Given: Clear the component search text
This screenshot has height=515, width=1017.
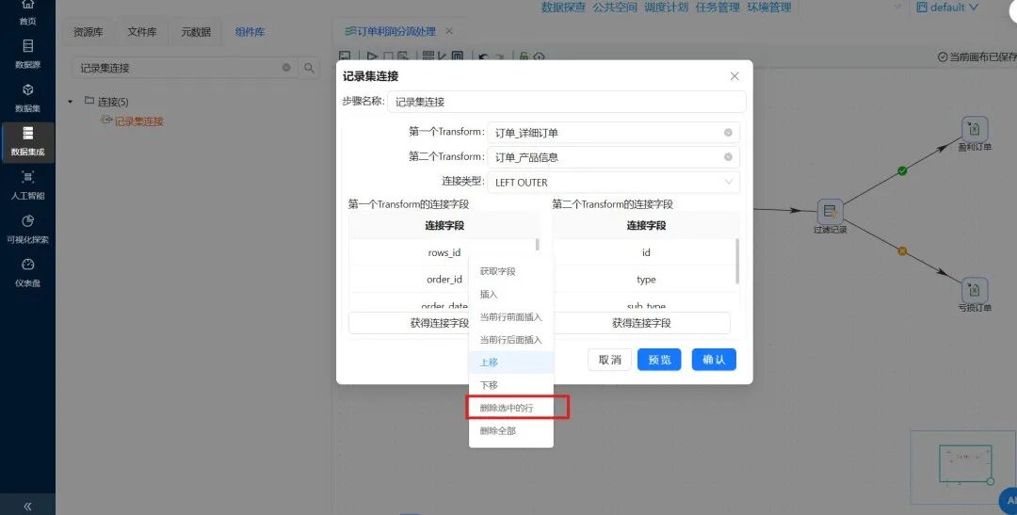Looking at the screenshot, I should coord(286,68).
